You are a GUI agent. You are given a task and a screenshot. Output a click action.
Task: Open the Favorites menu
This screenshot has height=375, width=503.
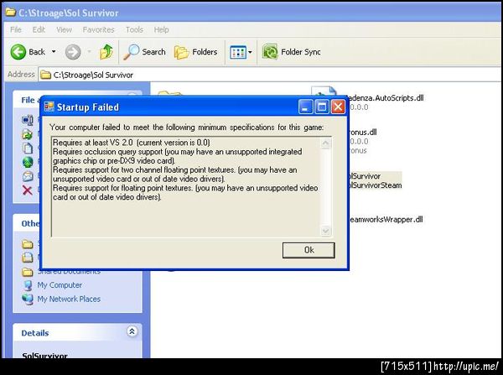click(x=98, y=30)
